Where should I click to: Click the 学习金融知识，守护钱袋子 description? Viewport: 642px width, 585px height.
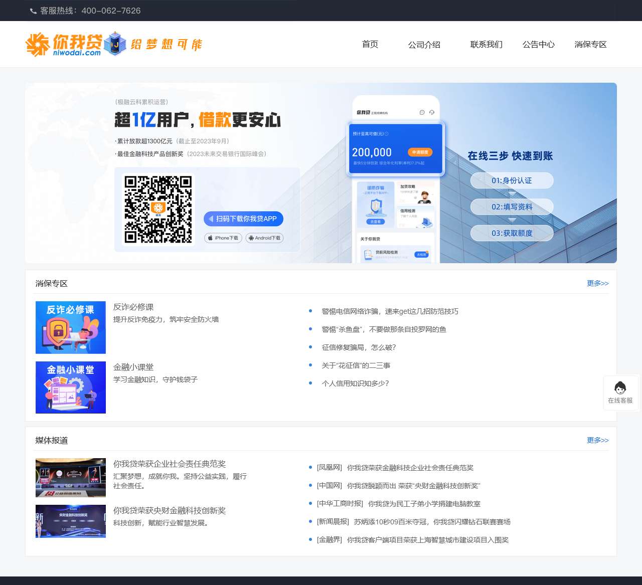pos(155,379)
